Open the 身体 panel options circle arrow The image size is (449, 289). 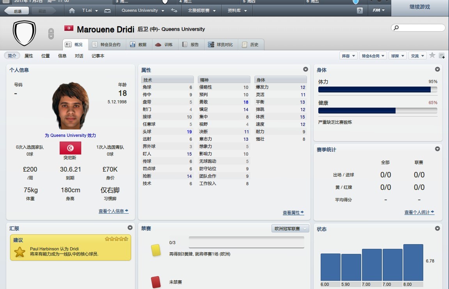point(437,69)
